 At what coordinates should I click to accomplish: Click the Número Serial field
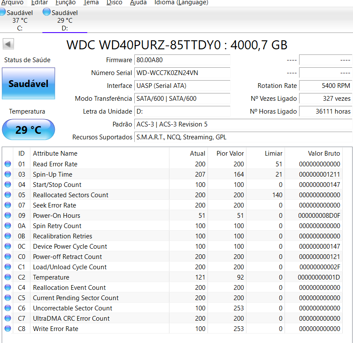[x=182, y=73]
